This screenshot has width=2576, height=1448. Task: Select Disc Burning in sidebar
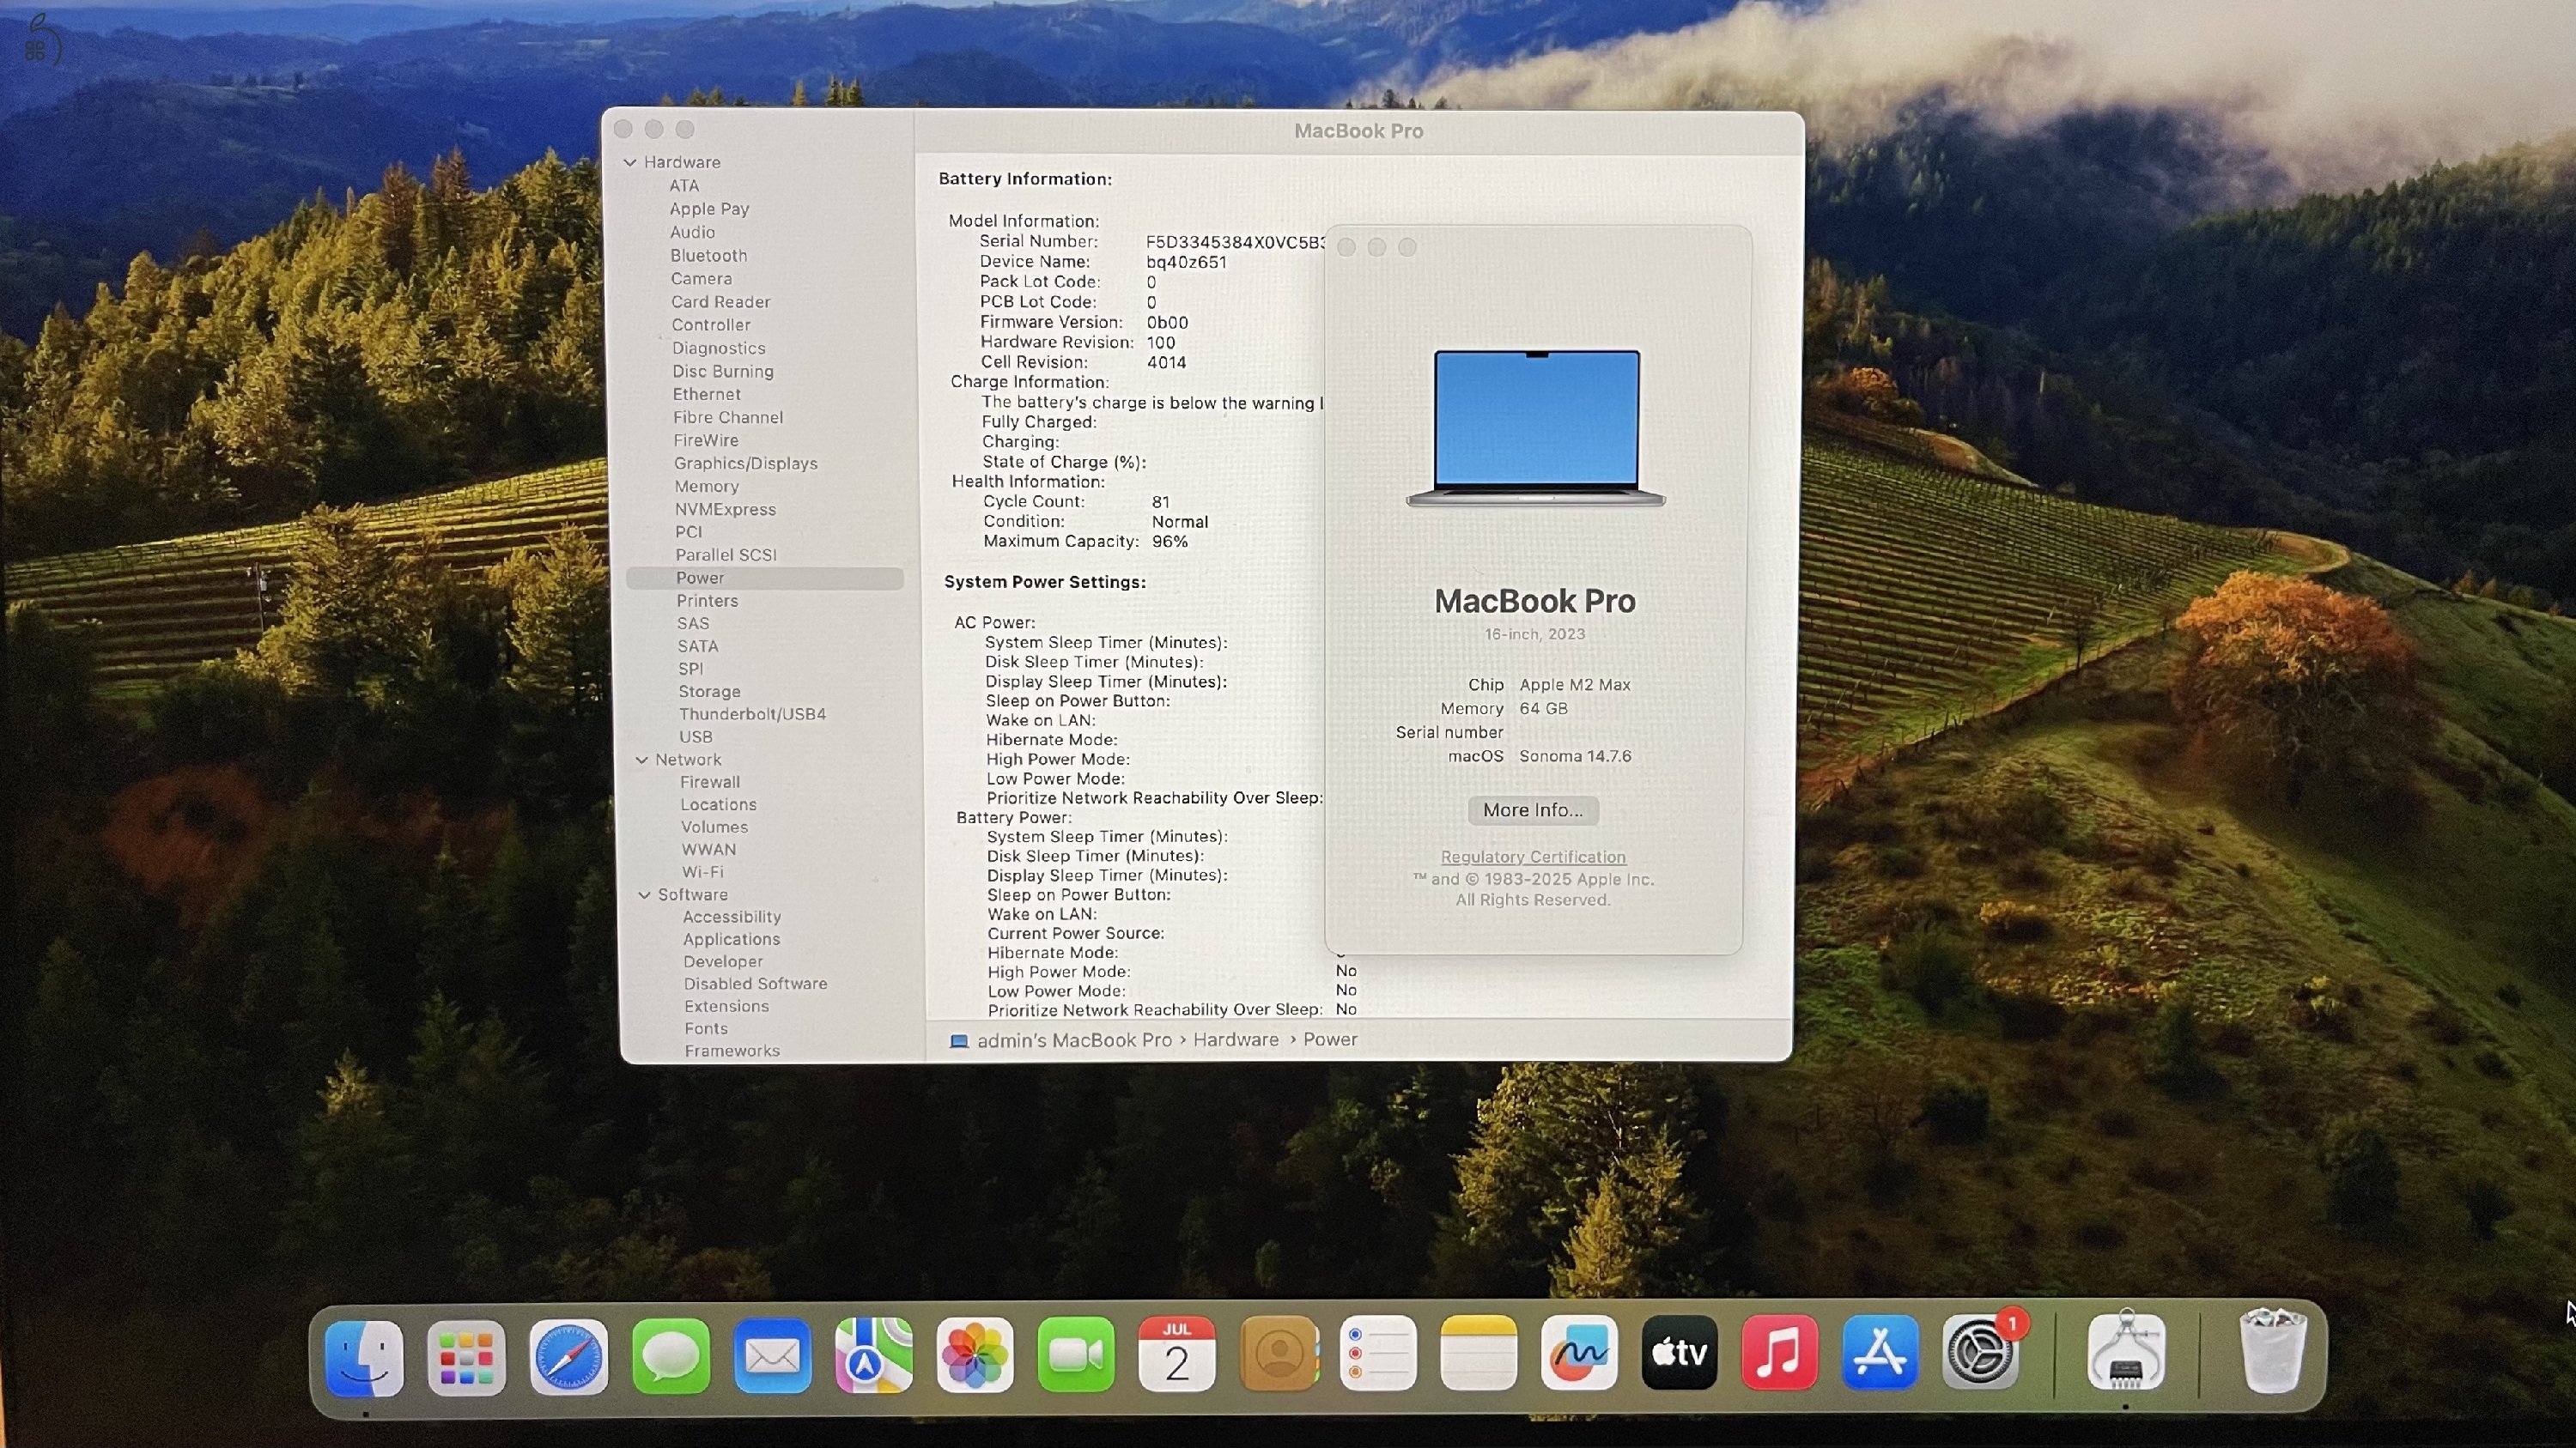click(x=722, y=371)
